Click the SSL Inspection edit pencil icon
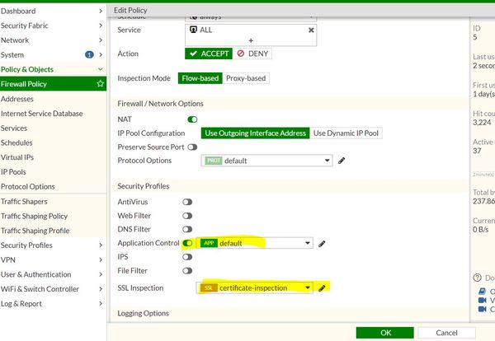The width and height of the screenshot is (495, 341). tap(323, 287)
